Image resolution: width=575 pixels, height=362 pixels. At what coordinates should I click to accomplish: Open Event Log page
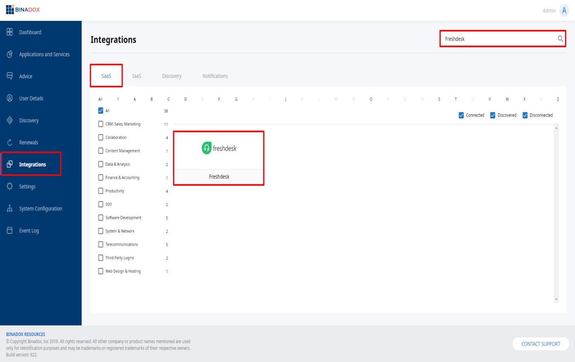(x=29, y=231)
